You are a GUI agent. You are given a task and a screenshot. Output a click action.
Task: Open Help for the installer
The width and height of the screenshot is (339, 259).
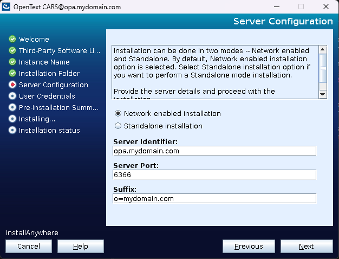(80, 247)
